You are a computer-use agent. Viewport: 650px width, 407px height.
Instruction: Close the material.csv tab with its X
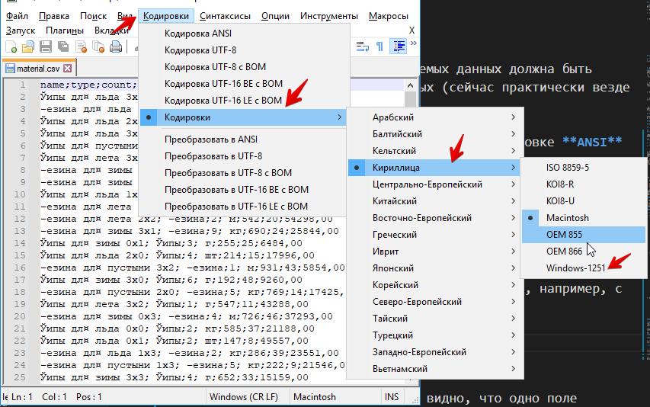[x=67, y=69]
